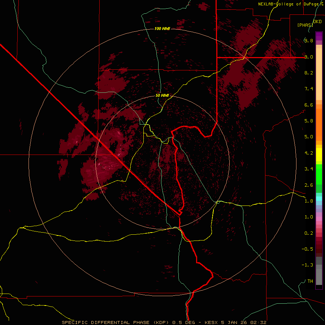
Task: Pick the bright green segment of the color scale
Action: click(x=319, y=174)
